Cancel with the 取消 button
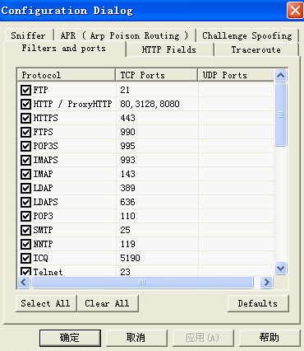 point(136,338)
